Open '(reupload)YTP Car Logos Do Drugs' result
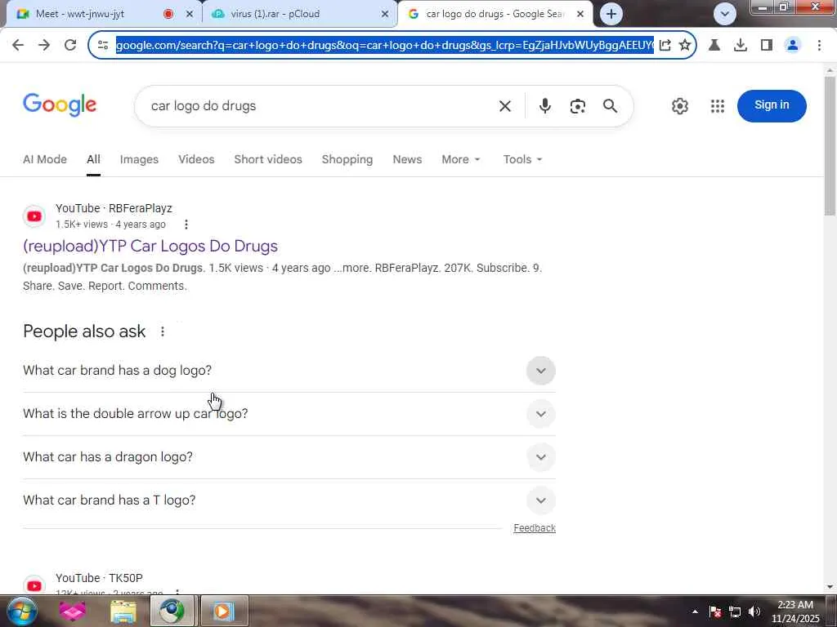The height and width of the screenshot is (627, 837). pos(150,247)
